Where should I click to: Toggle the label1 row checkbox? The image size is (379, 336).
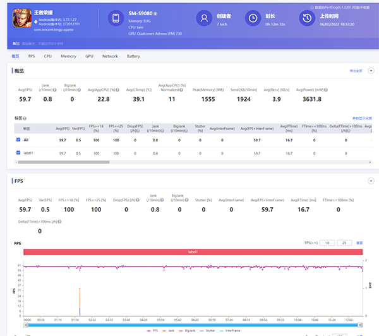[x=18, y=153]
